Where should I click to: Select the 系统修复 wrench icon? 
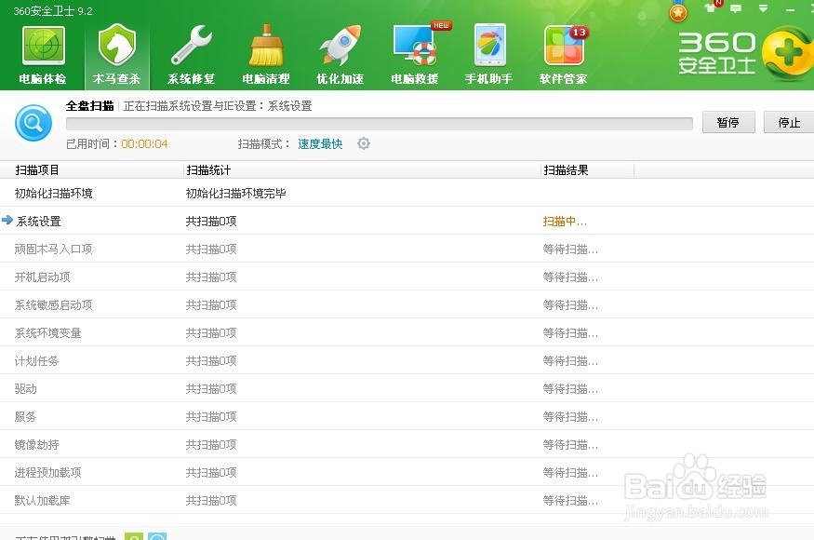point(190,47)
